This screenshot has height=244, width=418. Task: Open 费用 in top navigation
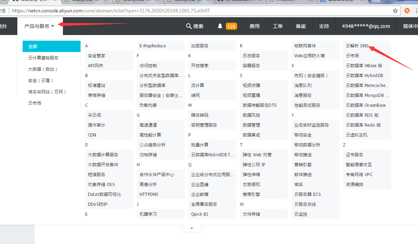click(x=254, y=26)
